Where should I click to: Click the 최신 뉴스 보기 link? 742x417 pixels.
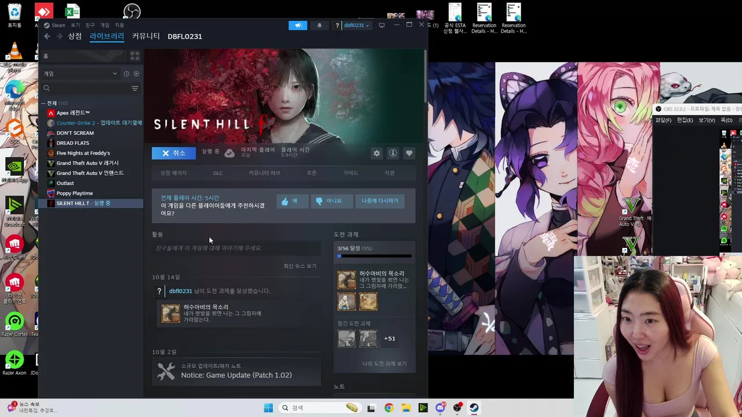click(x=300, y=266)
